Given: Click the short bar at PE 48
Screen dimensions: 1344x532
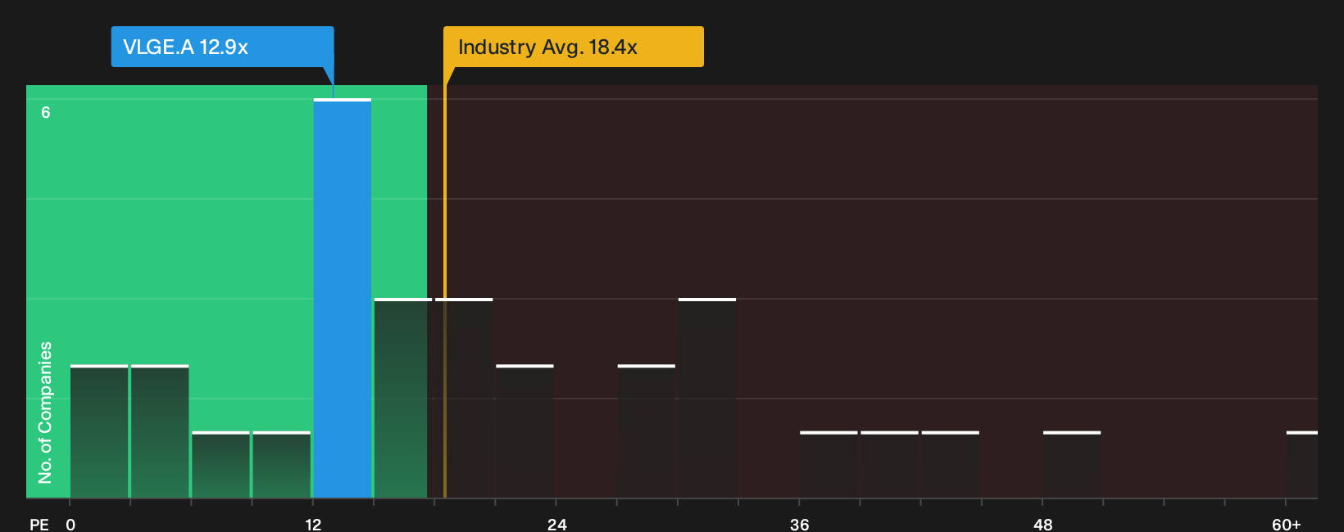Looking at the screenshot, I should 1072,464.
